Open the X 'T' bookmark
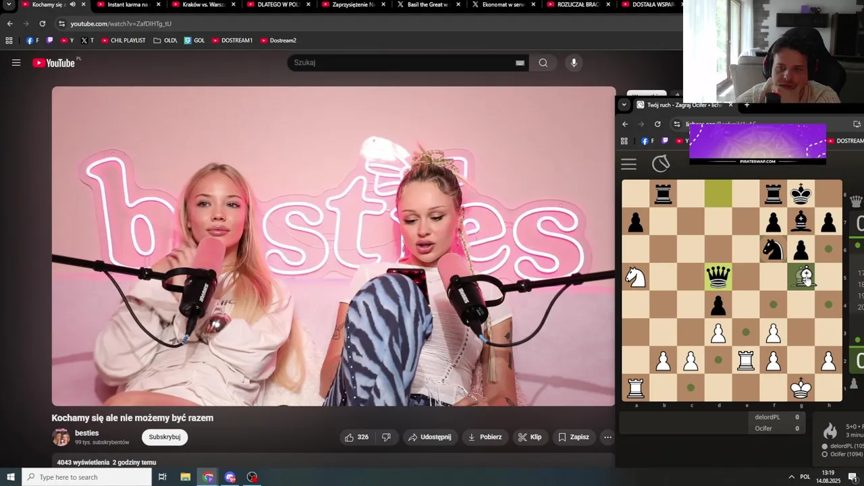Screen dimensions: 864x486 click(88, 40)
